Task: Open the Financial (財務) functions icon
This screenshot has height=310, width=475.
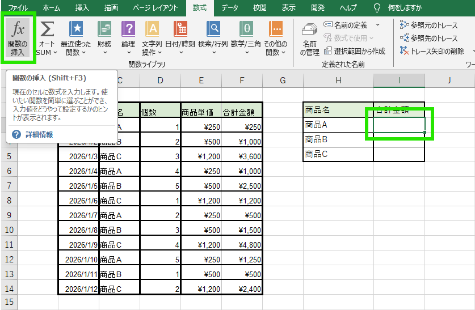Action: point(104,29)
